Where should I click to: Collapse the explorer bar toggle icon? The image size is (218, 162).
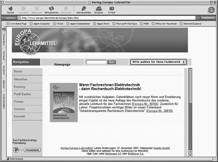point(4,29)
